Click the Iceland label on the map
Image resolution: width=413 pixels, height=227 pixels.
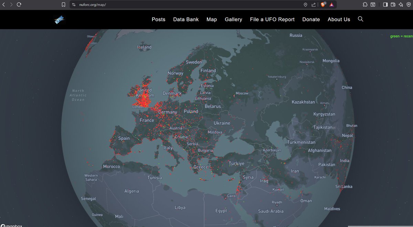(144, 47)
